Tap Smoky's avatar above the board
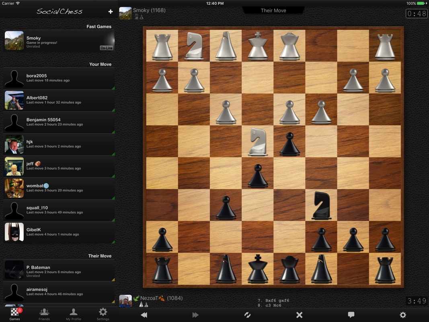This screenshot has height=322, width=429. point(125,13)
